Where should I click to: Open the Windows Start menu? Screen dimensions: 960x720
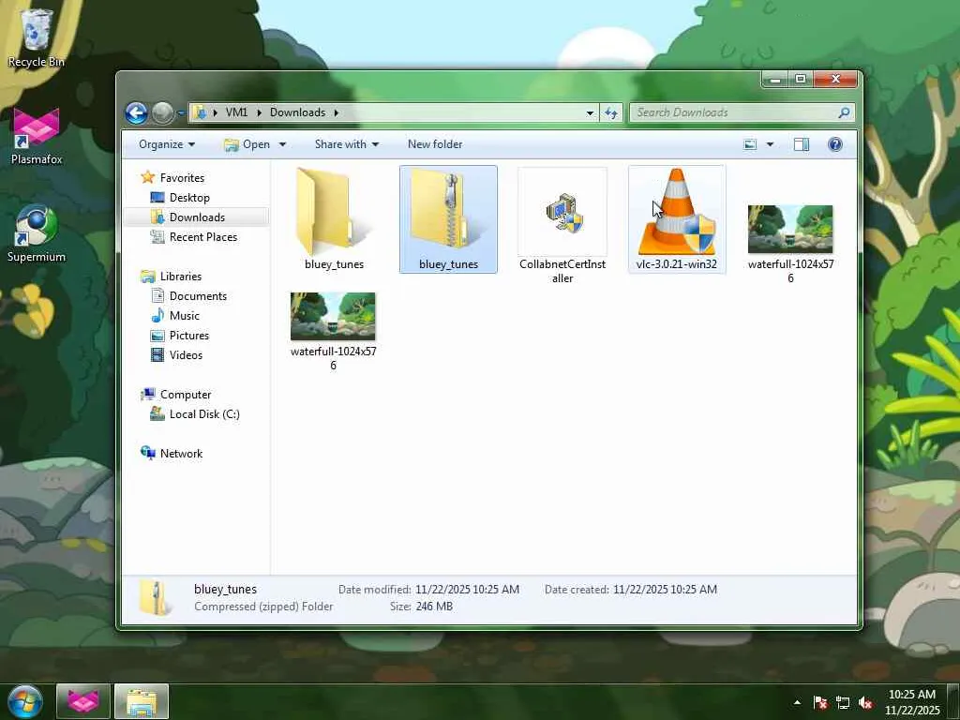[24, 701]
